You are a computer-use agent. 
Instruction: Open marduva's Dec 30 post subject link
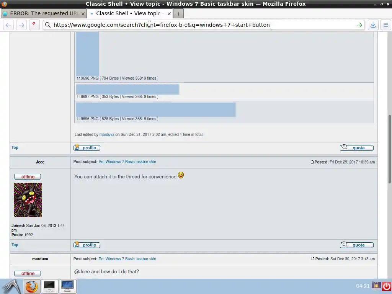(127, 259)
